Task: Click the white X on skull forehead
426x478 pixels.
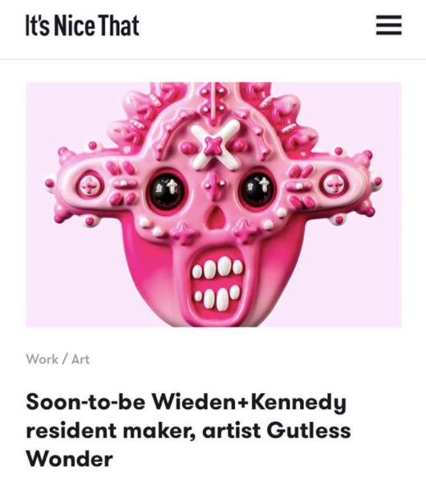Action: [216, 143]
